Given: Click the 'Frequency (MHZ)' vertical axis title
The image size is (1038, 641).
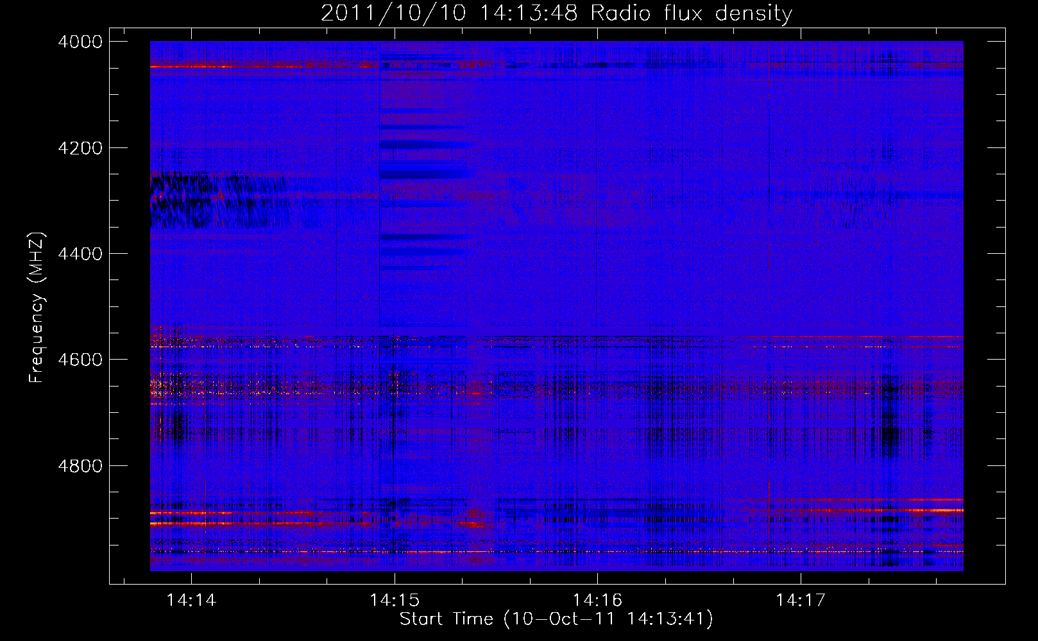Looking at the screenshot, I should pos(37,307).
